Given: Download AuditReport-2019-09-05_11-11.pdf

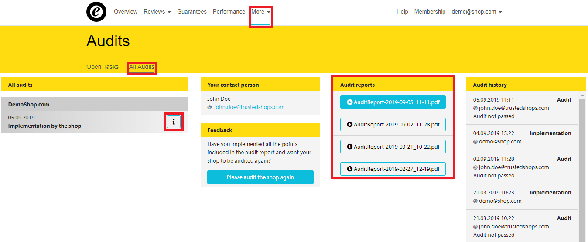Looking at the screenshot, I should coord(393,102).
